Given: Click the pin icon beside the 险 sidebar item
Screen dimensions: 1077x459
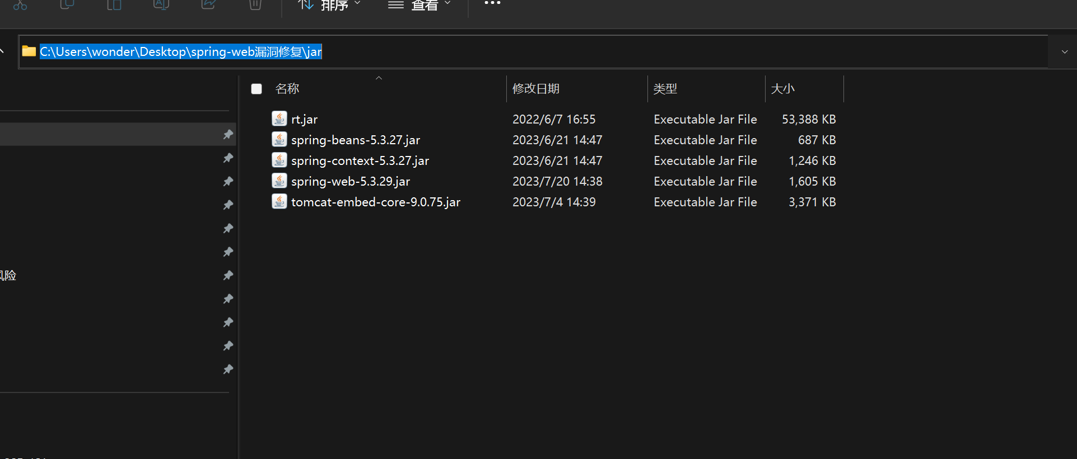Looking at the screenshot, I should (x=228, y=275).
